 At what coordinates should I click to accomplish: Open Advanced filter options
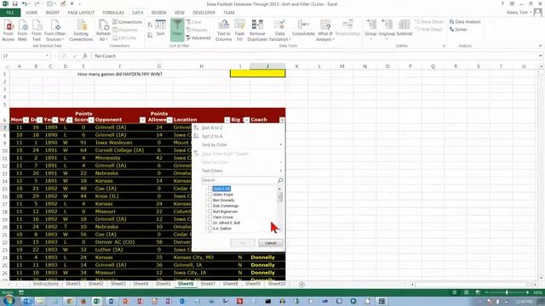point(198,37)
